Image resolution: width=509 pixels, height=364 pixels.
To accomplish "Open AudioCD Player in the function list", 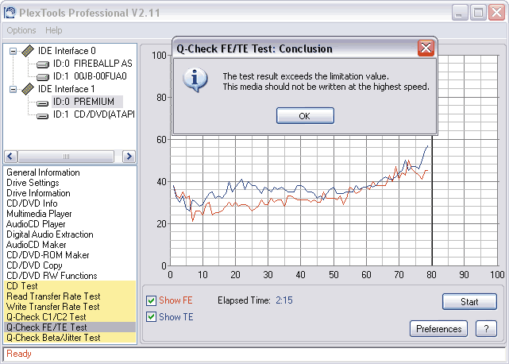I will [x=36, y=224].
